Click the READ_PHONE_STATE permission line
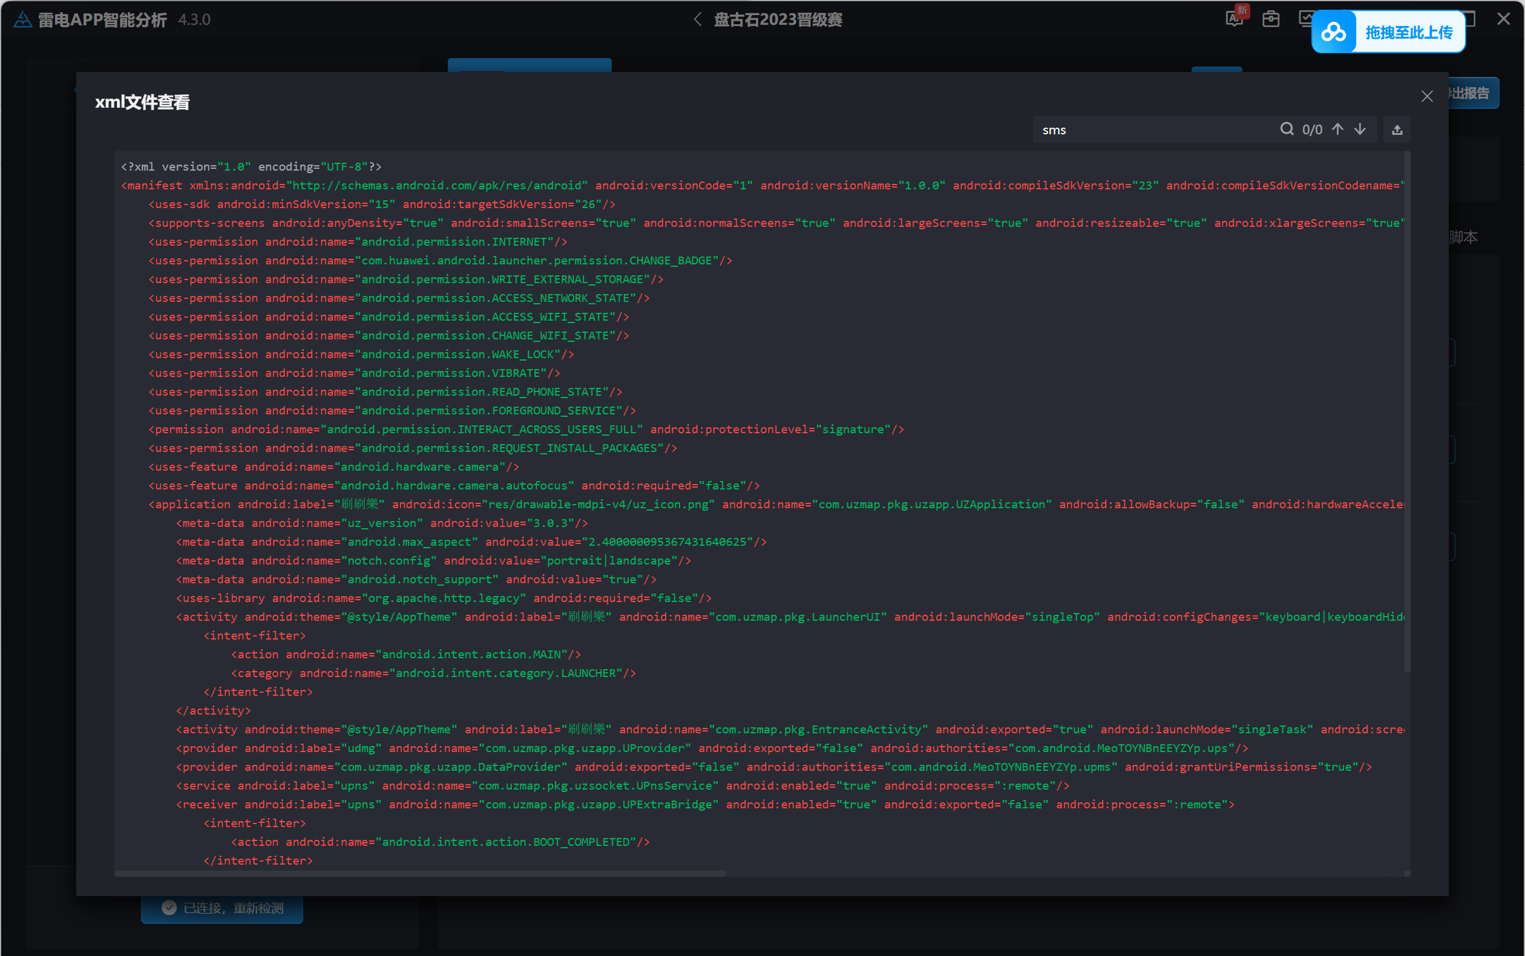 385,391
